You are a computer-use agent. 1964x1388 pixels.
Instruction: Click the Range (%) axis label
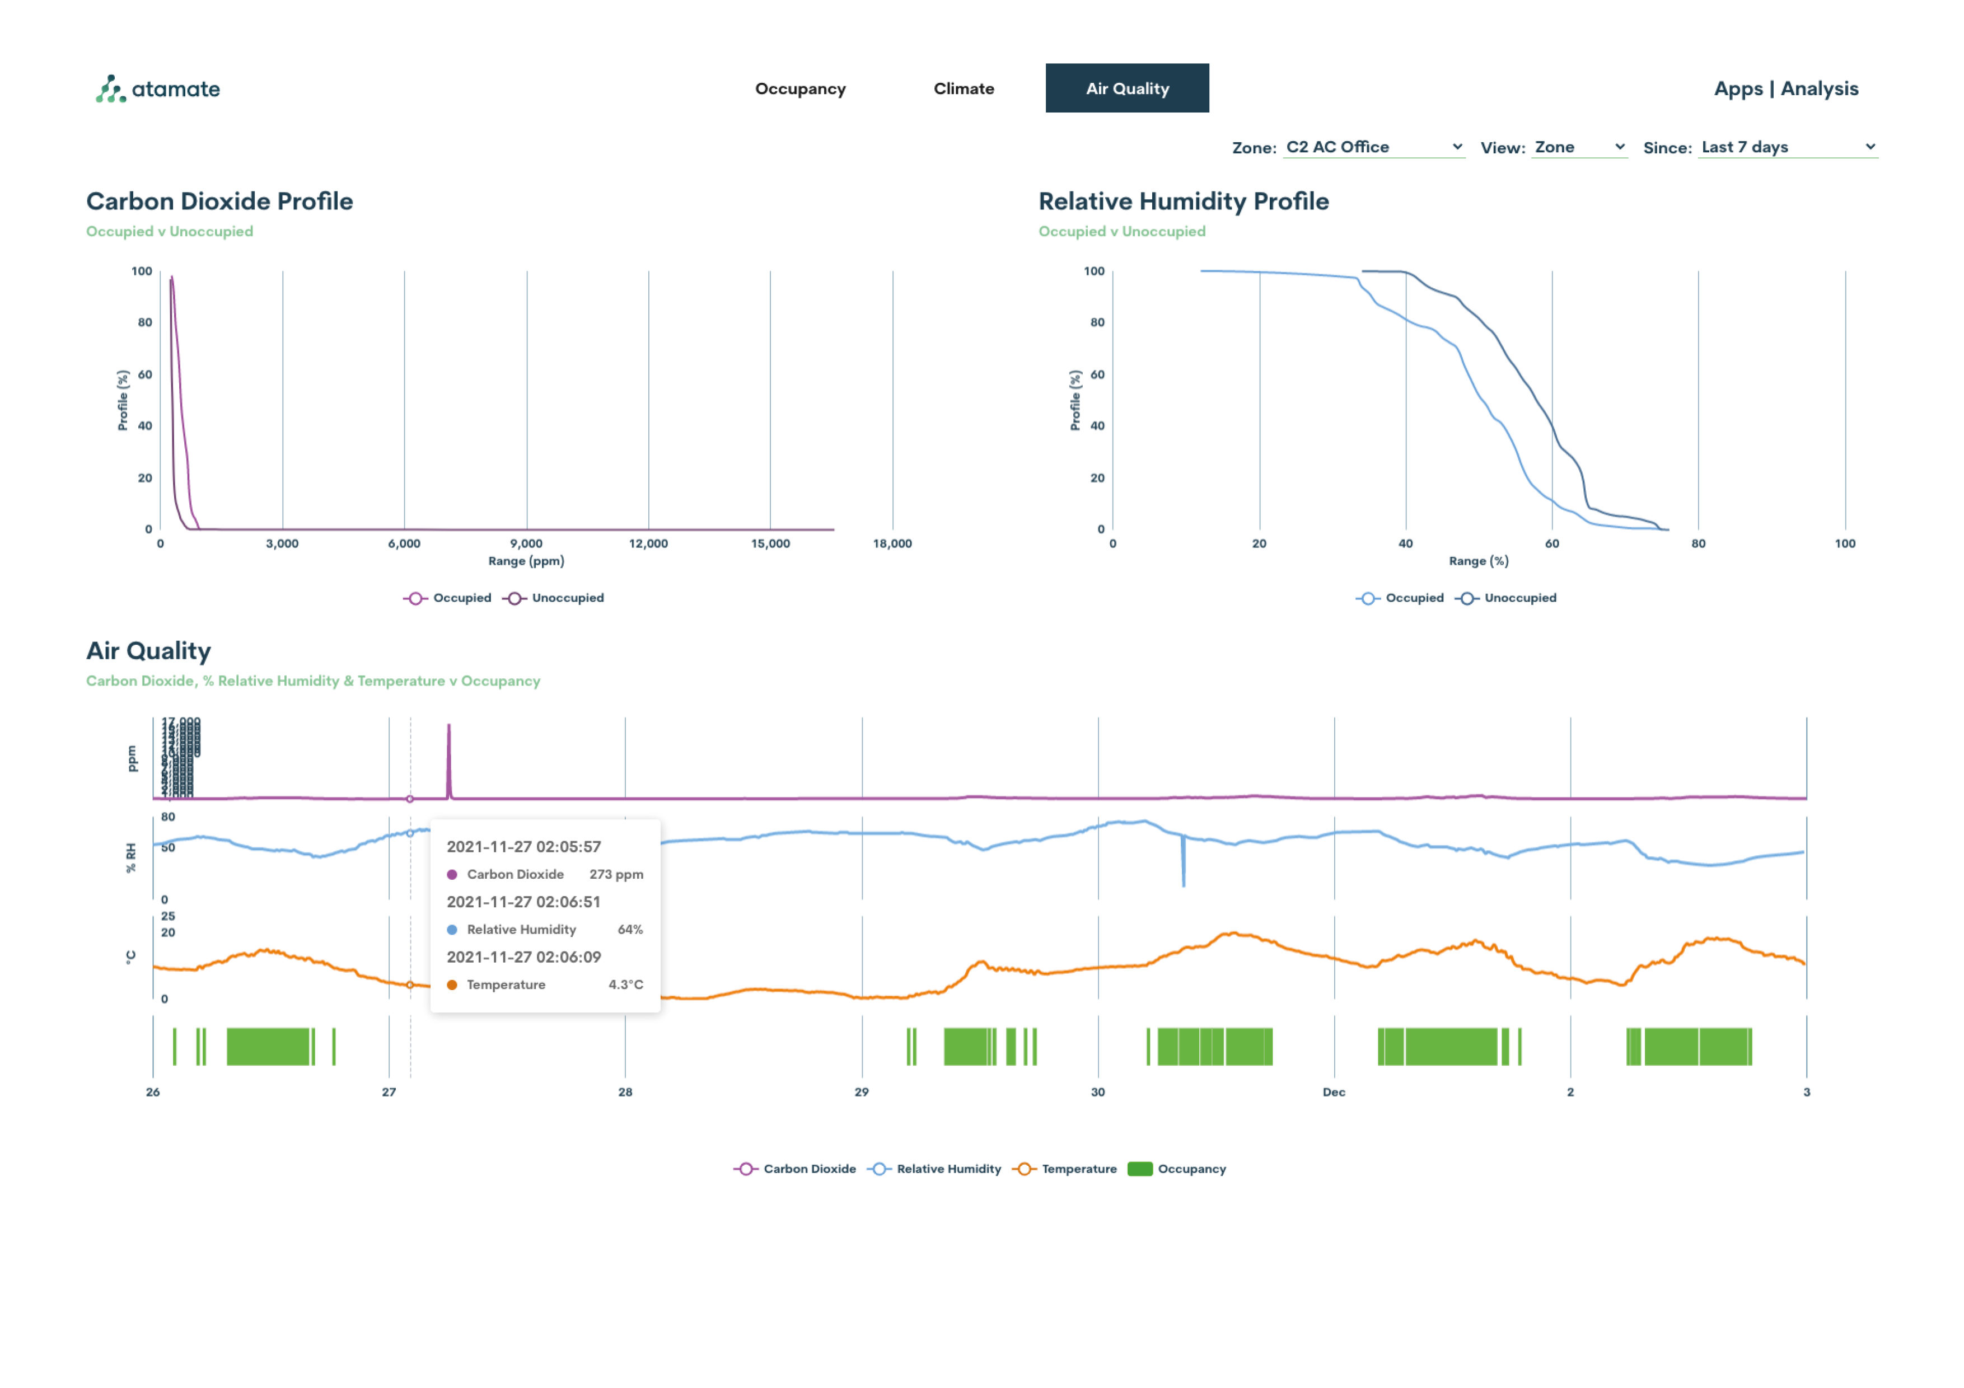click(1478, 561)
